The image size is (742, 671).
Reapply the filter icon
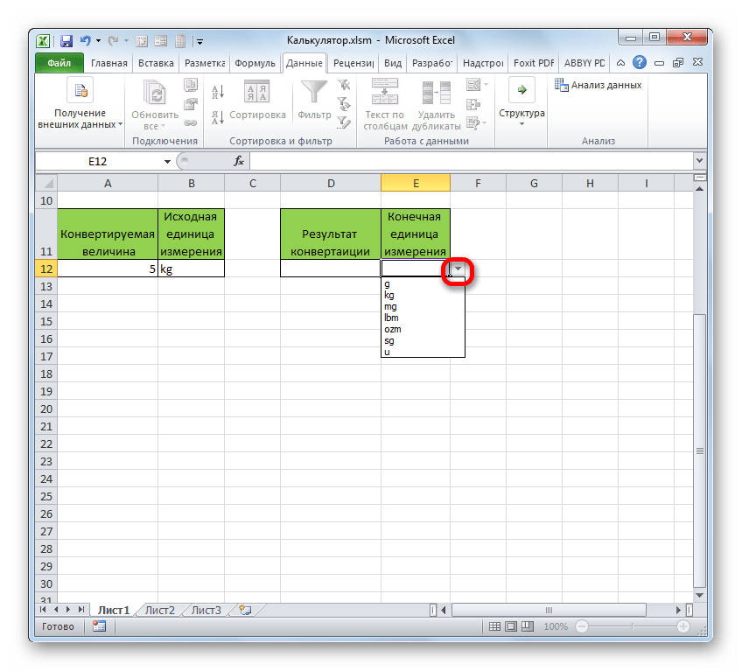pyautogui.click(x=344, y=103)
